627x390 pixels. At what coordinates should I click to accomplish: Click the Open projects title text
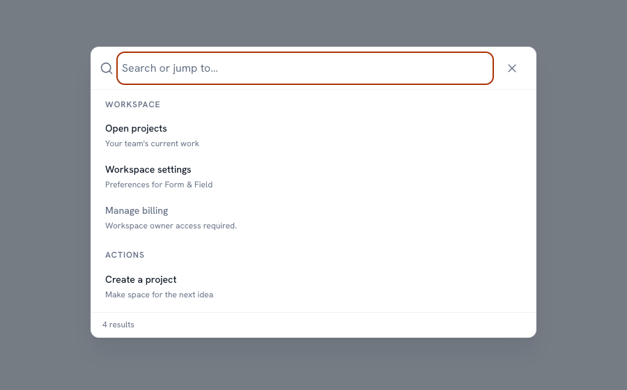click(136, 129)
